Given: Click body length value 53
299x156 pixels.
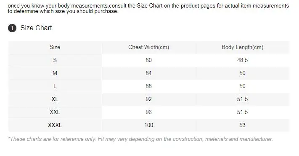Looking at the screenshot, I should click(242, 125).
